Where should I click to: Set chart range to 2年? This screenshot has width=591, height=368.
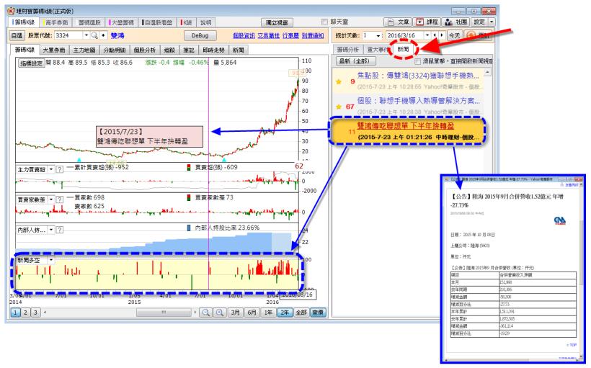[x=285, y=313]
